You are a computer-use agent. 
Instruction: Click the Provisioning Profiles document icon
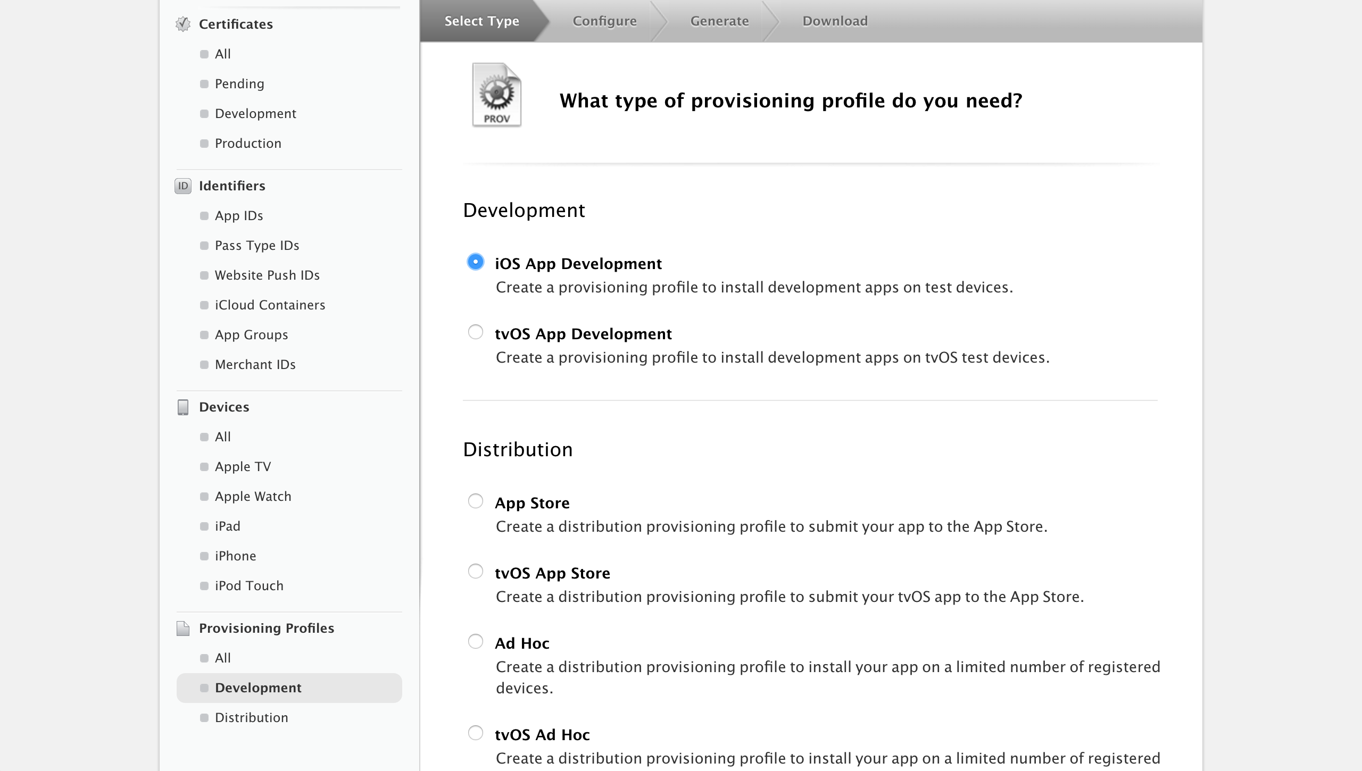click(182, 628)
